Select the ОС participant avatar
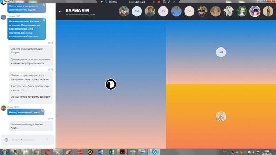 [x=189, y=12]
